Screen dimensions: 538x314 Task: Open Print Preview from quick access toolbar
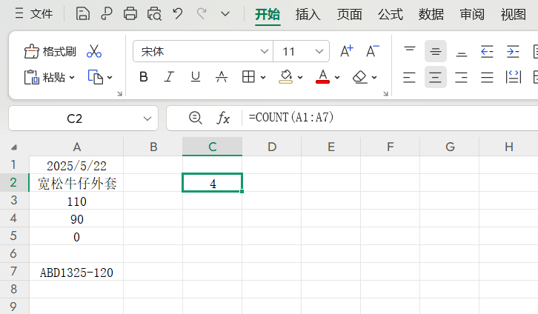pos(154,14)
